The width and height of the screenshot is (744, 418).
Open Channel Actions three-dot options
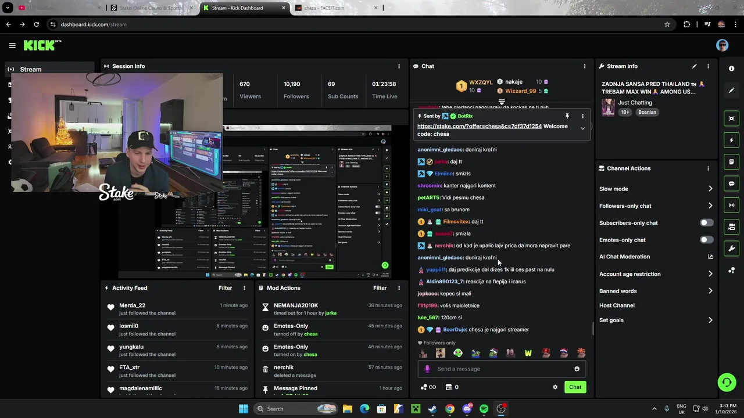click(708, 168)
